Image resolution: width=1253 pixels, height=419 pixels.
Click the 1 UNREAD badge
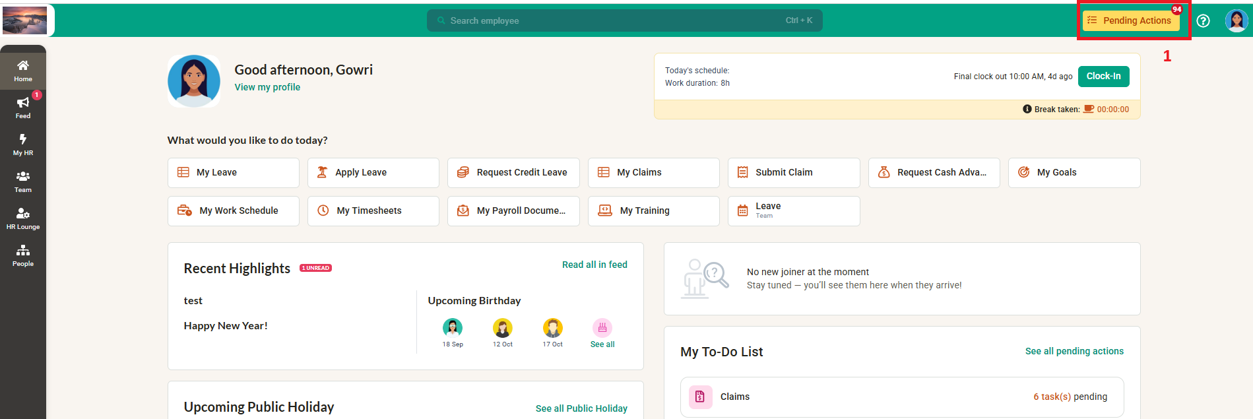(x=315, y=268)
